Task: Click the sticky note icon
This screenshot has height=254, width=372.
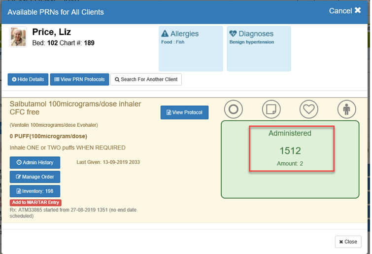Action: [271, 109]
